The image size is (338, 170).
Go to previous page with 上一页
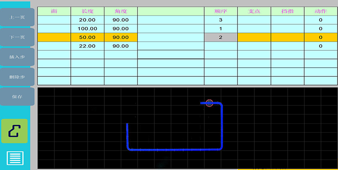pyautogui.click(x=17, y=17)
